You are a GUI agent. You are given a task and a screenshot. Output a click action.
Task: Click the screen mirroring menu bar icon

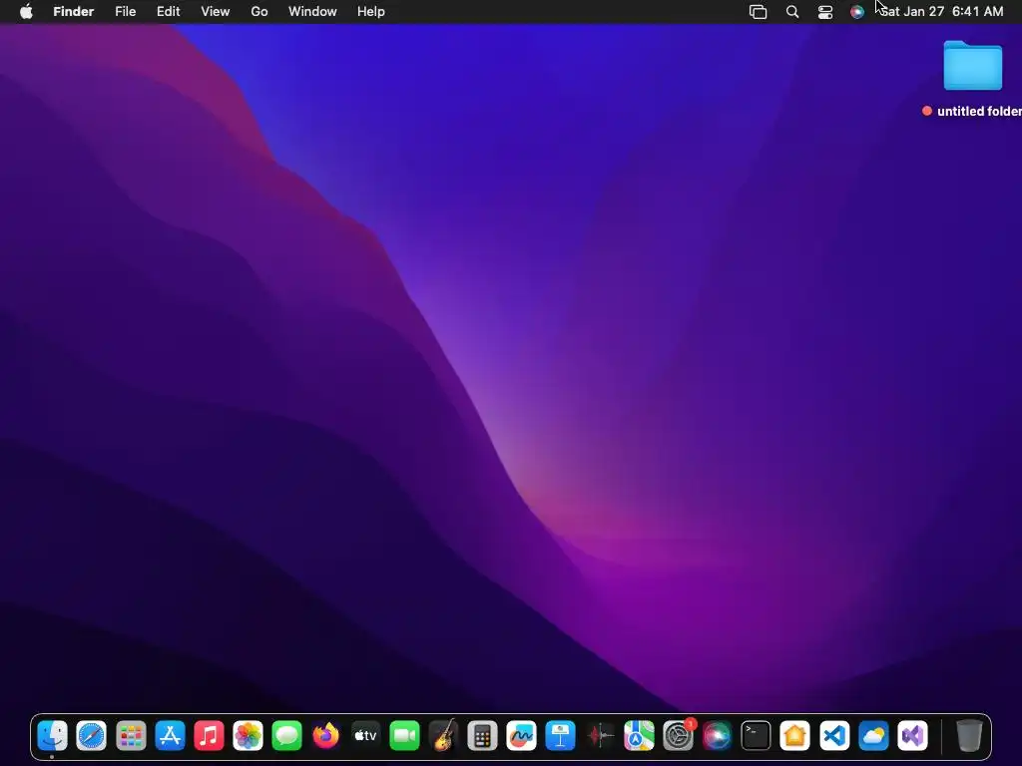coord(759,12)
